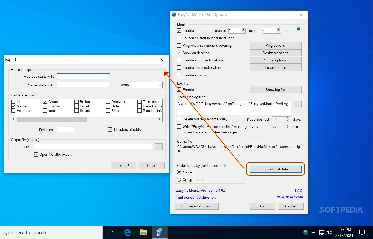Check Delete old files automatically

(179, 119)
